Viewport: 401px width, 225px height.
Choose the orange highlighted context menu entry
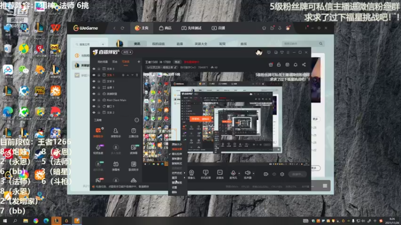click(177, 149)
